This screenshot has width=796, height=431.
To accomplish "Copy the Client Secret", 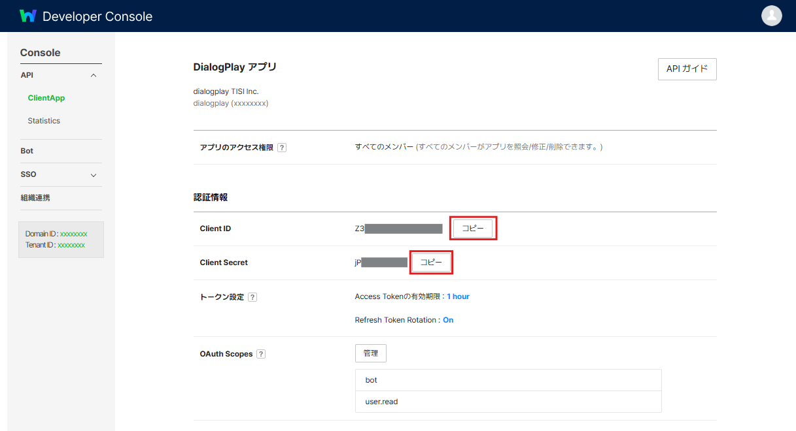I will (431, 263).
